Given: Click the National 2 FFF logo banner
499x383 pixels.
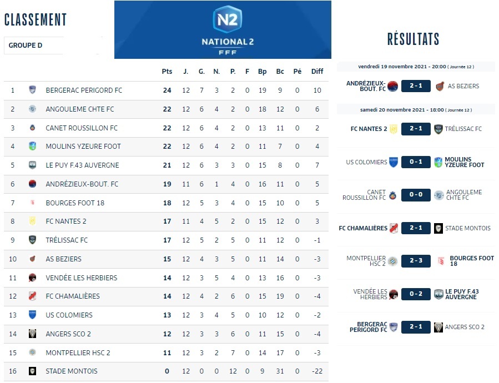Looking at the screenshot, I should tap(223, 30).
